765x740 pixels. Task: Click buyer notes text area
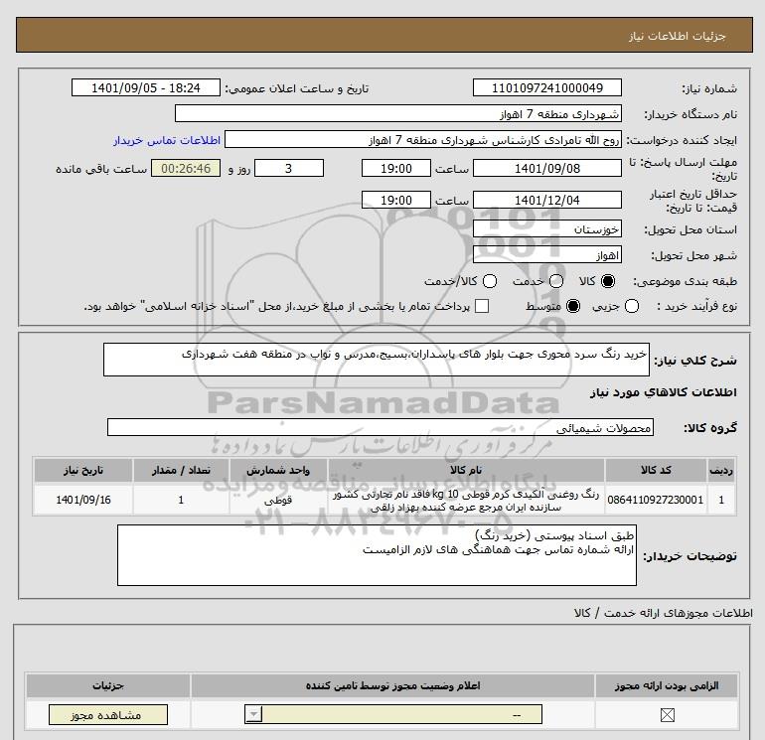pos(377,555)
